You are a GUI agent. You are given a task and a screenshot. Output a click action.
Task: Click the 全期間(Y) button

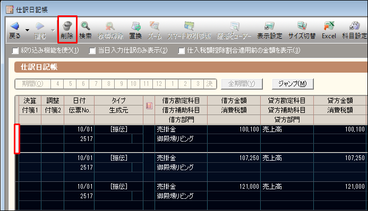pyautogui.click(x=242, y=84)
